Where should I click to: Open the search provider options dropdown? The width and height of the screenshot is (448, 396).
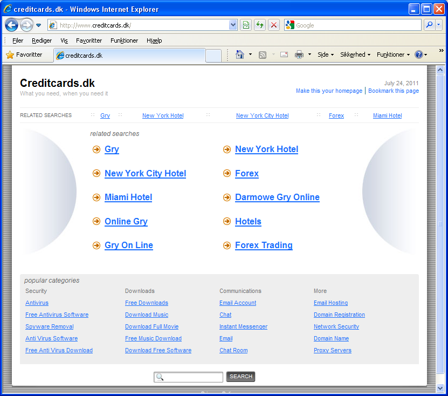(x=439, y=25)
